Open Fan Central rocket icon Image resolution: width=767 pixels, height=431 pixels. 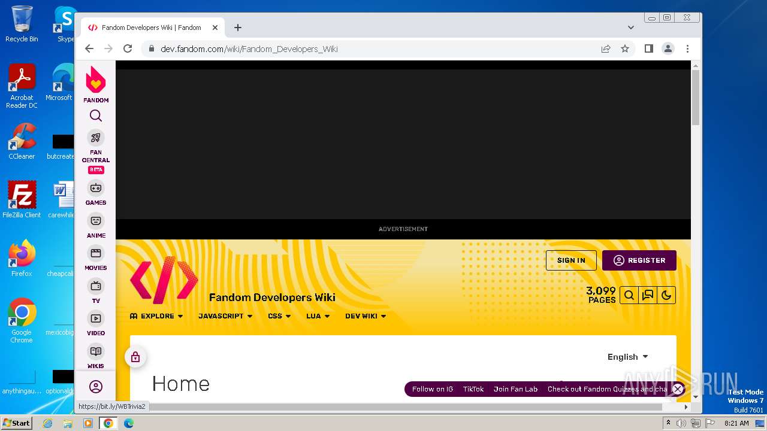coord(96,138)
